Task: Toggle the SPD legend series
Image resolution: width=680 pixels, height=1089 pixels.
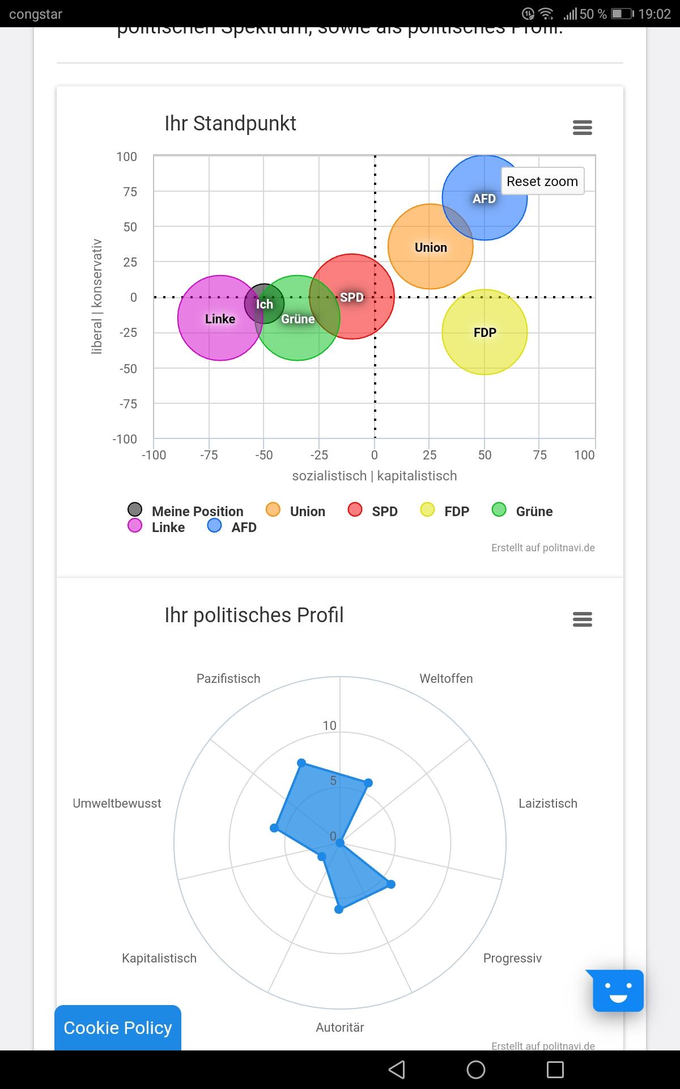Action: [x=372, y=510]
